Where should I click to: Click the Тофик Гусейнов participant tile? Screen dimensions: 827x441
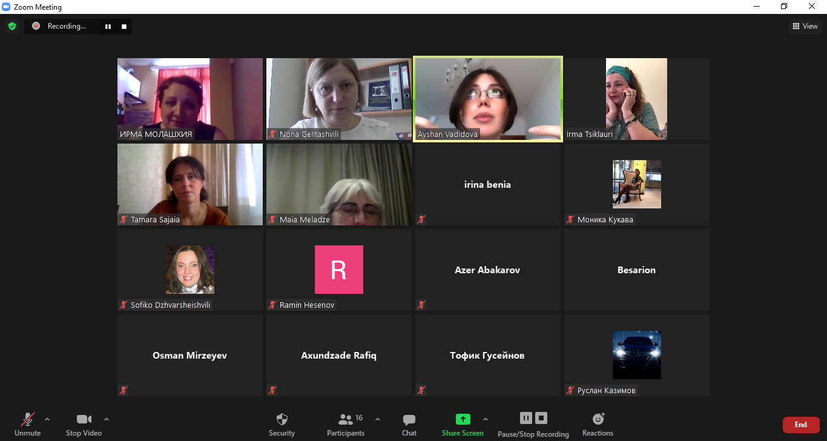pos(488,356)
